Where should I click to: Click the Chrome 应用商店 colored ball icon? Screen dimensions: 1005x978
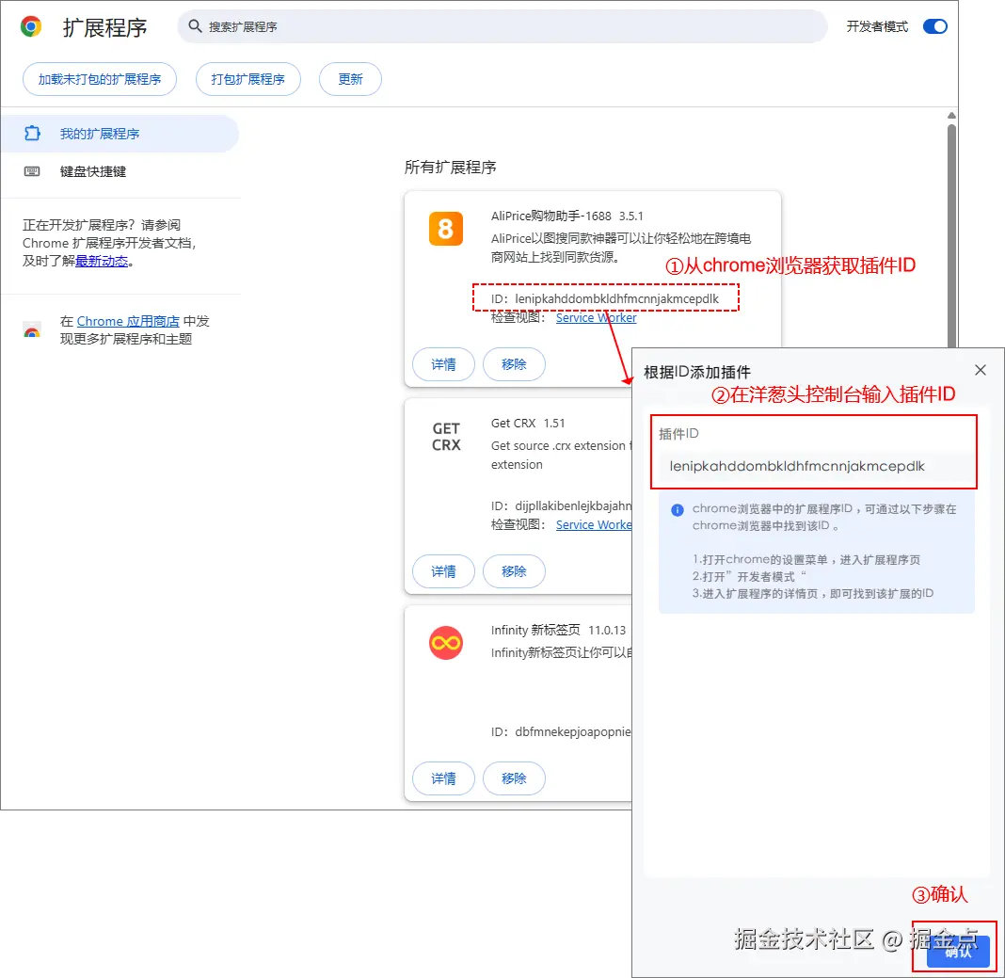pyautogui.click(x=30, y=328)
